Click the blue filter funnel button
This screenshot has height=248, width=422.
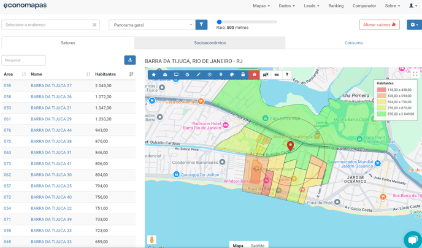[x=201, y=25]
